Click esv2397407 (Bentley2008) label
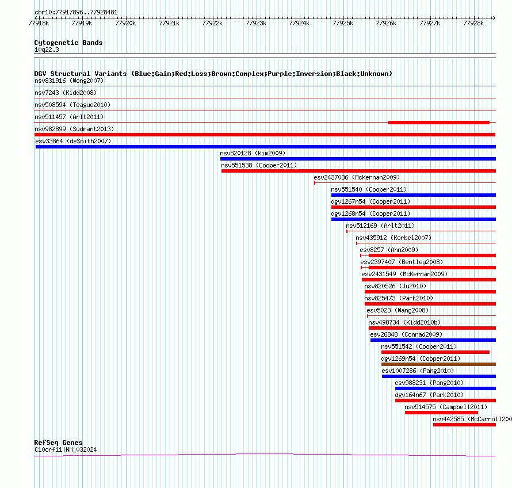The height and width of the screenshot is (488, 512). pos(402,262)
